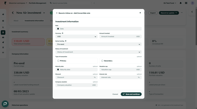Focus the Date input field
Screen dimensions: 197x109
tap(98, 29)
